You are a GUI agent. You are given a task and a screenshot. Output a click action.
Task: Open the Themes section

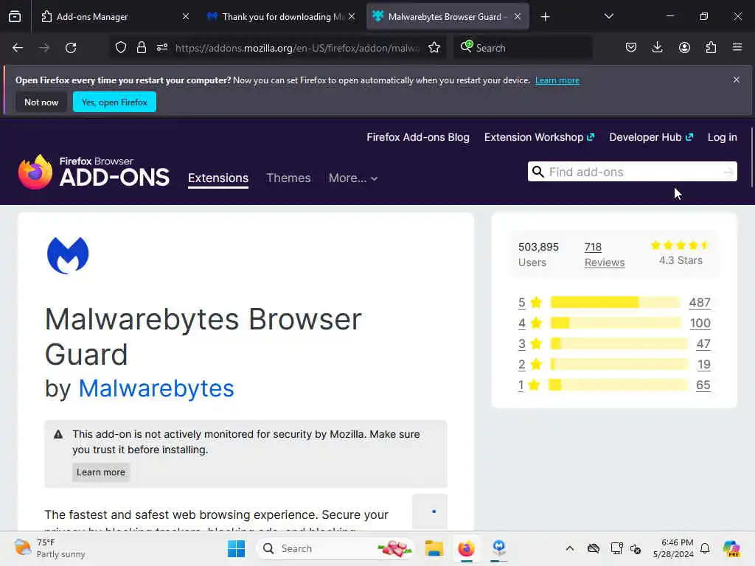pos(288,178)
